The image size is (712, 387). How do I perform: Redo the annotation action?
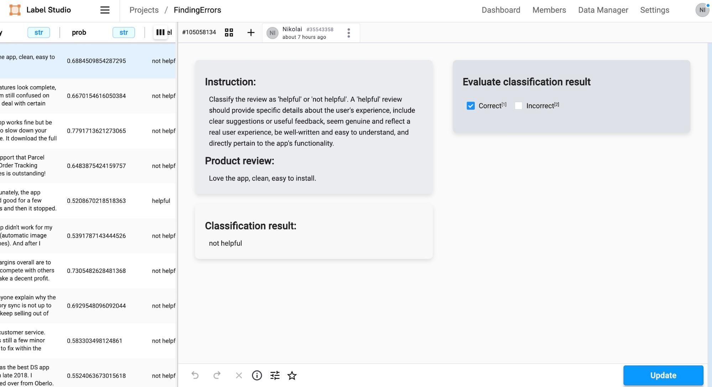click(x=217, y=375)
